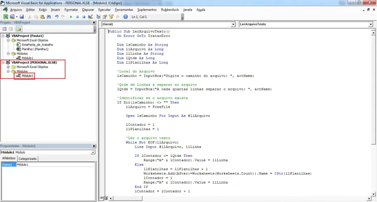Click the Project pane toolbar overflow arrow
Screen dimensions: 377x202
(x=95, y=30)
